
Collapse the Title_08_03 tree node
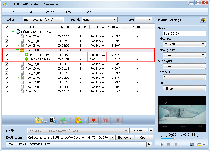(x=17, y=50)
